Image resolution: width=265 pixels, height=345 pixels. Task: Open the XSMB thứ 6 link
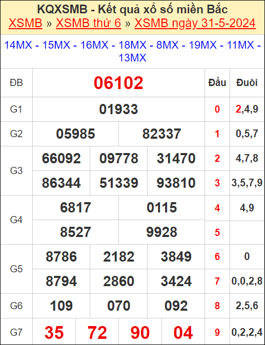click(89, 23)
